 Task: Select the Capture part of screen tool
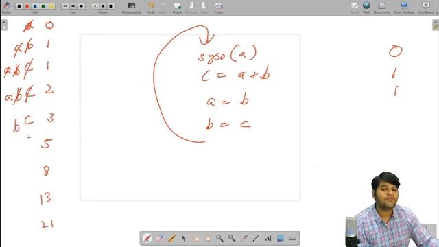[x=280, y=238]
